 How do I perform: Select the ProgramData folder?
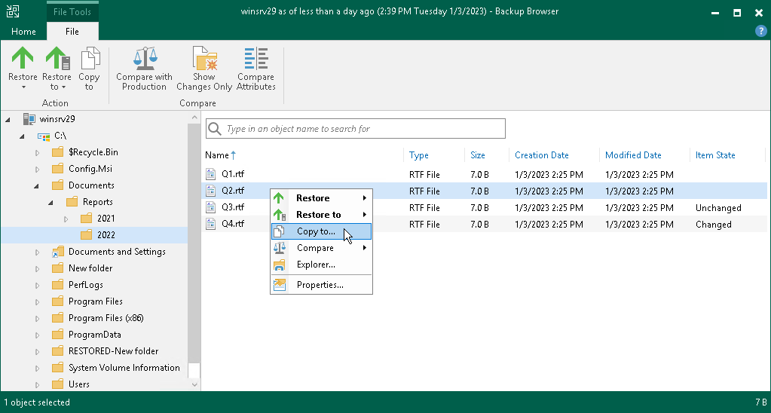pyautogui.click(x=94, y=335)
